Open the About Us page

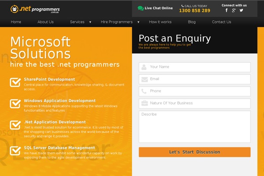click(x=45, y=22)
